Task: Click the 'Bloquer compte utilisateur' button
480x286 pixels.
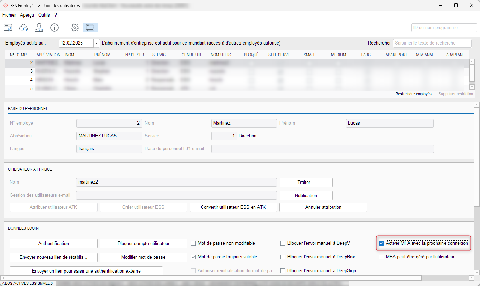Action: (x=143, y=243)
